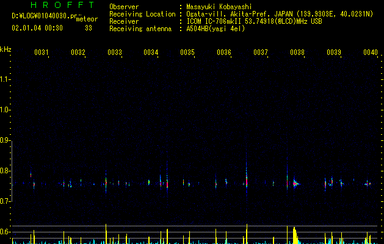Click the HROFFT title text
Image resolution: width=384 pixels, height=244 pixels.
coord(62,5)
